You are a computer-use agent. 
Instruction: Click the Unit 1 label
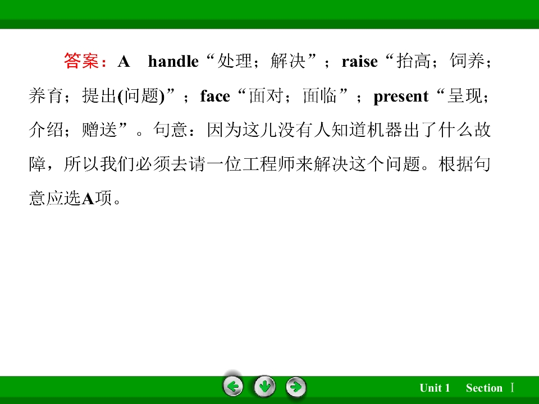(435, 388)
